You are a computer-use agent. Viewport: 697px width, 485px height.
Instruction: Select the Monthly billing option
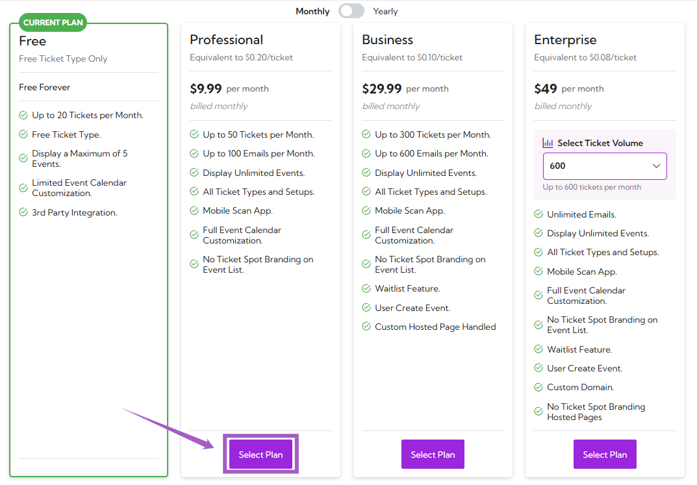point(312,11)
